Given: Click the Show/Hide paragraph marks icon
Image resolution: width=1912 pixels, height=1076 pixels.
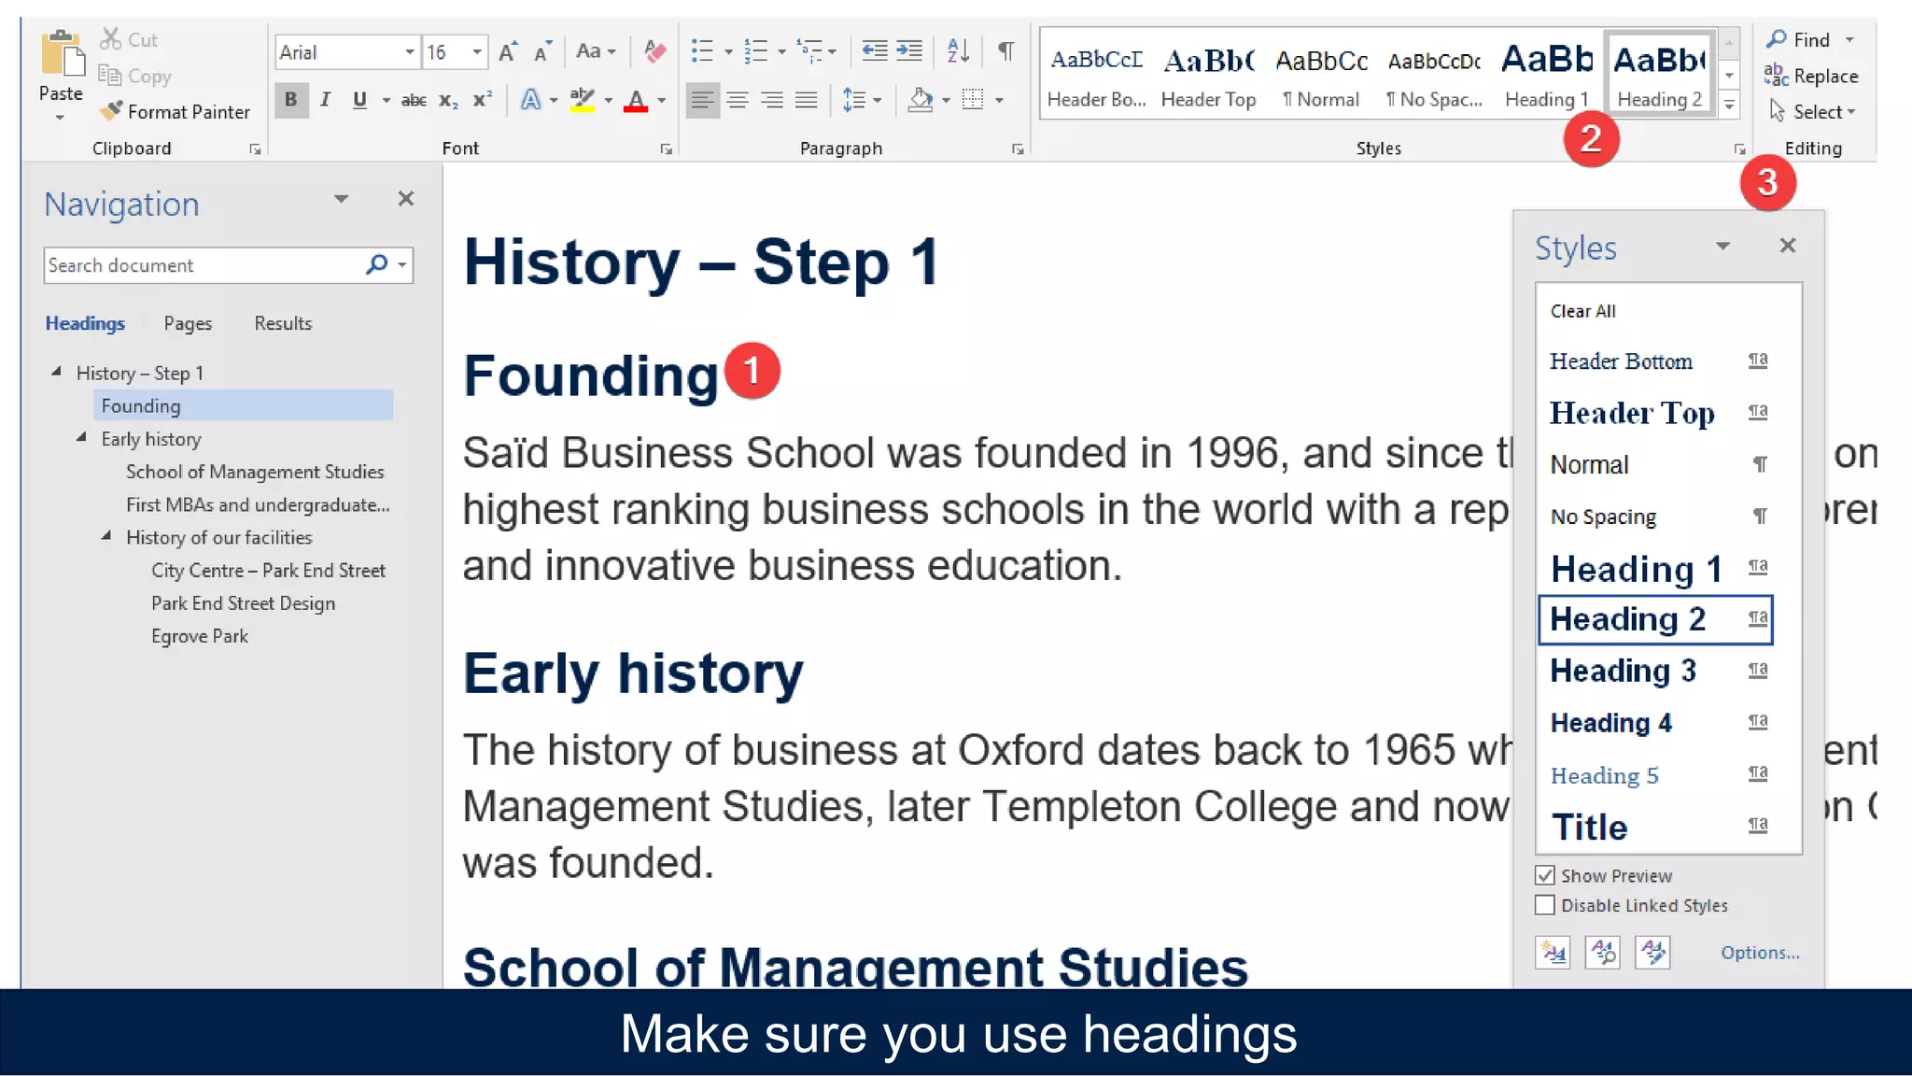Looking at the screenshot, I should 1005,50.
